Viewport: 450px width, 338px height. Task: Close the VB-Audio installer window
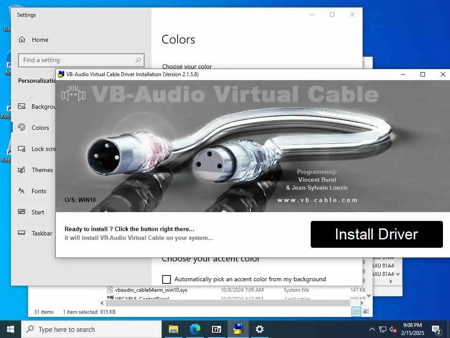[x=443, y=74]
